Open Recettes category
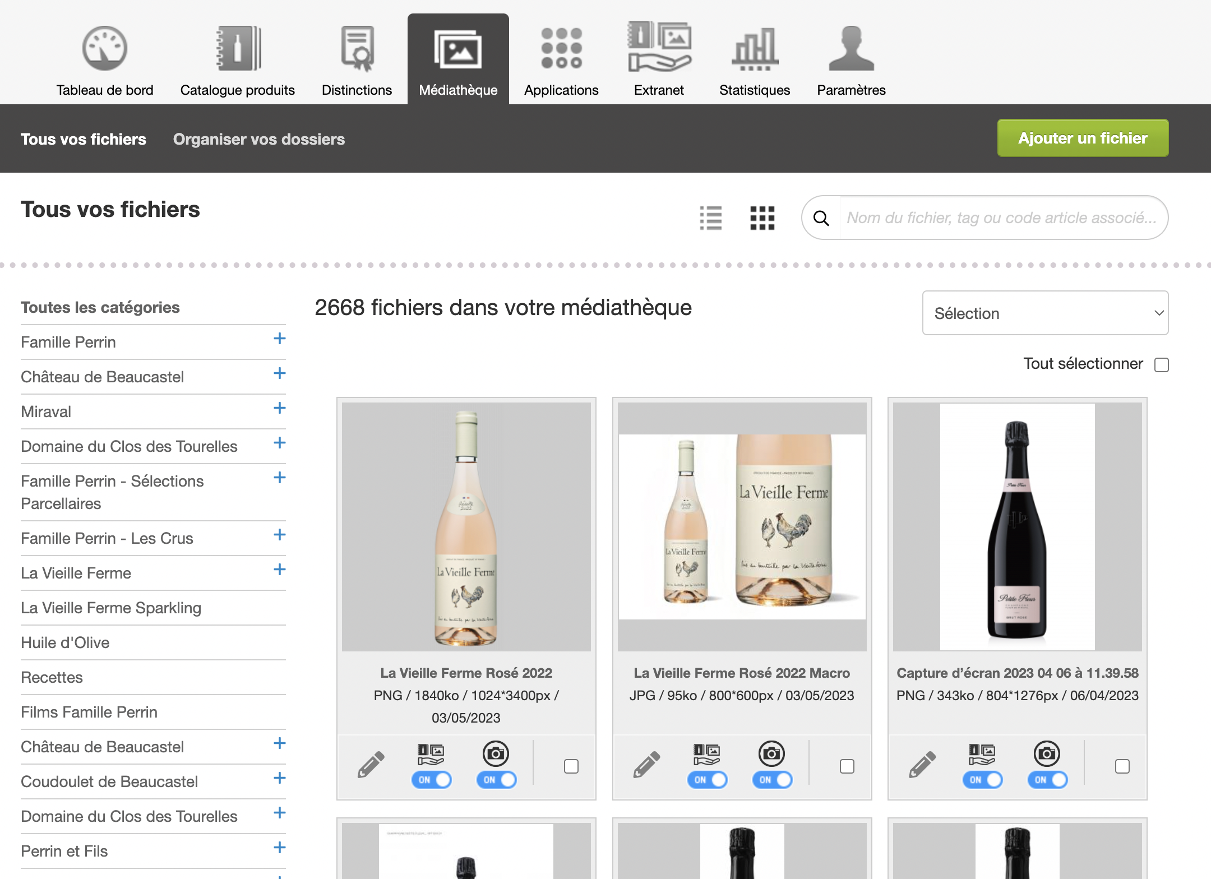1211x879 pixels. pyautogui.click(x=52, y=677)
